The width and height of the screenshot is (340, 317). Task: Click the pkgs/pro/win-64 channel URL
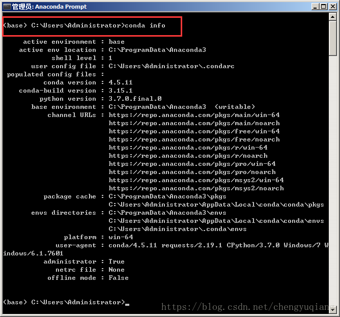coord(192,164)
